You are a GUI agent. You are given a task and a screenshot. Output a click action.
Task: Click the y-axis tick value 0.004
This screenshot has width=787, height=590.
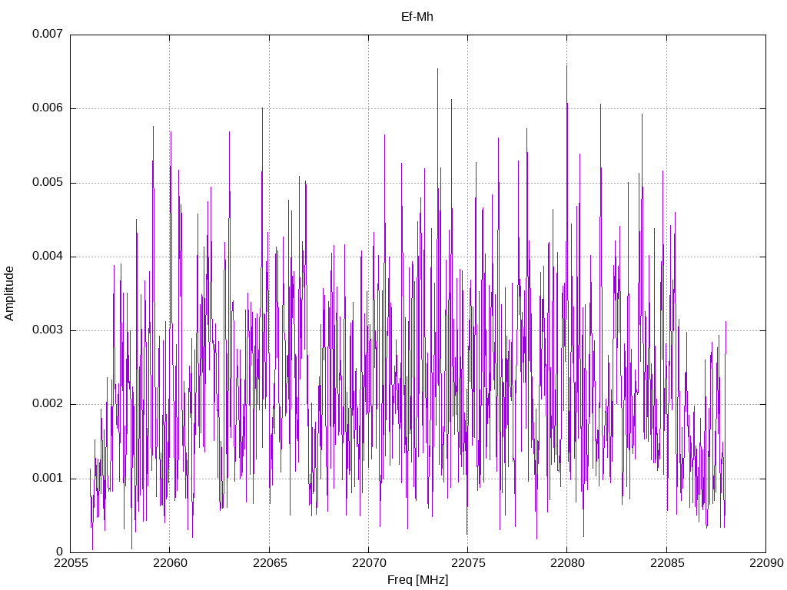click(x=48, y=256)
